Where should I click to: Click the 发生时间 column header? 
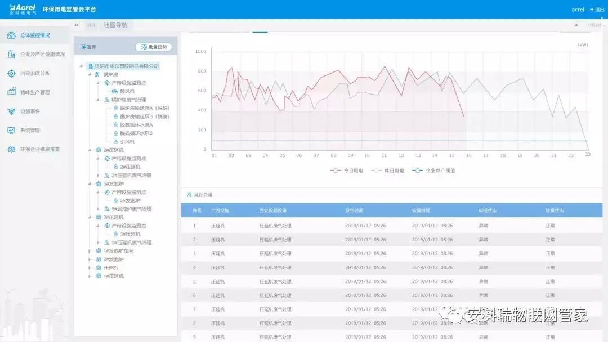(354, 210)
